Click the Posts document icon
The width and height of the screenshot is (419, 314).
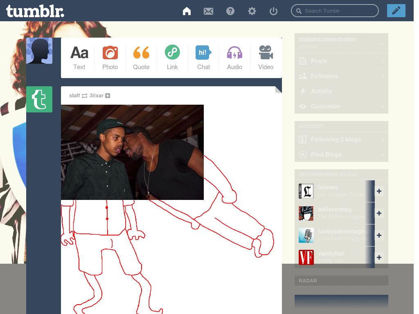tap(303, 61)
